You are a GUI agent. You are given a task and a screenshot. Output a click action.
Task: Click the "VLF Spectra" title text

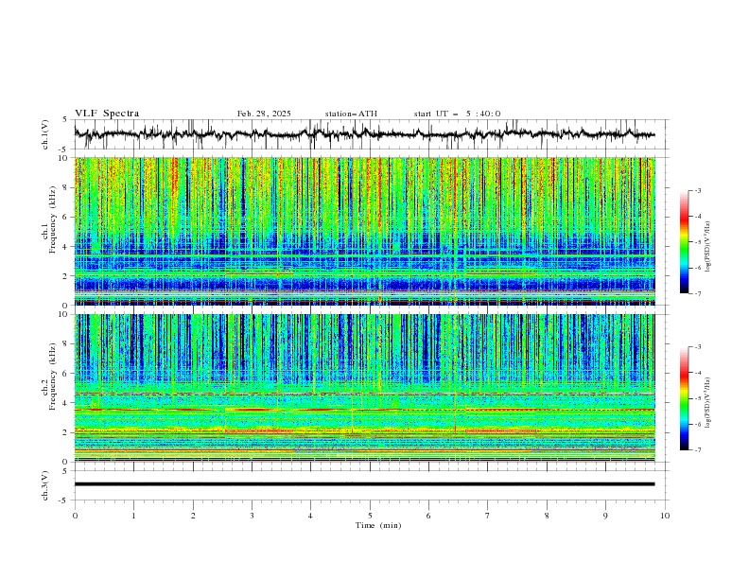coord(107,114)
